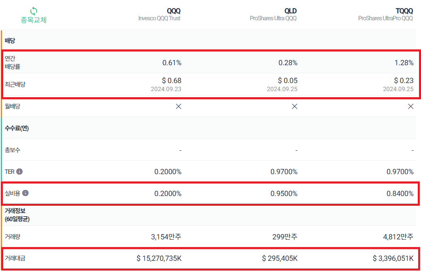Screen dimensions: 421x275
Task: Open the TER info icon
Action: coord(19,172)
